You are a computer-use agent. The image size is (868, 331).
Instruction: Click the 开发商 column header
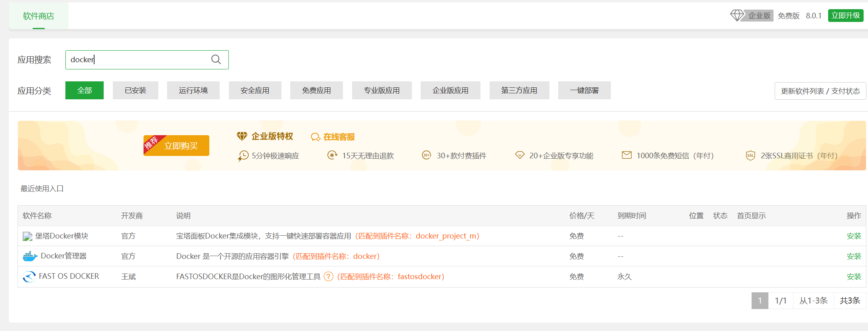[x=132, y=216]
